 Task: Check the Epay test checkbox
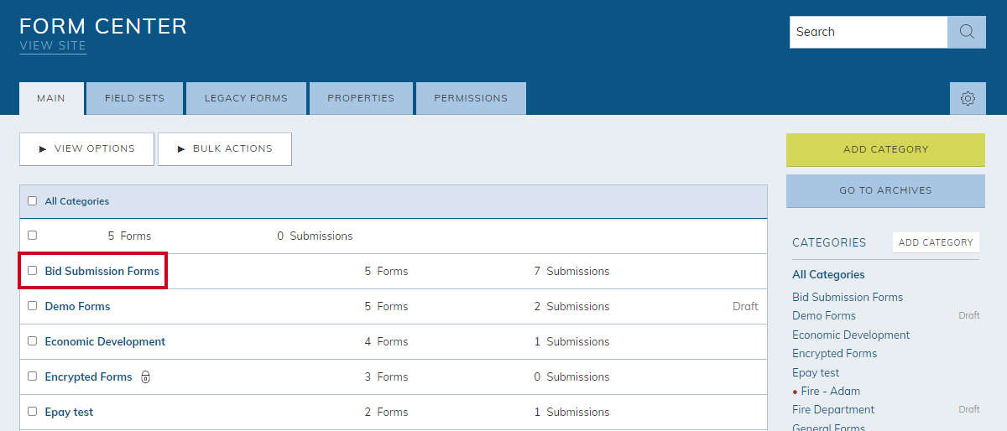coord(33,412)
